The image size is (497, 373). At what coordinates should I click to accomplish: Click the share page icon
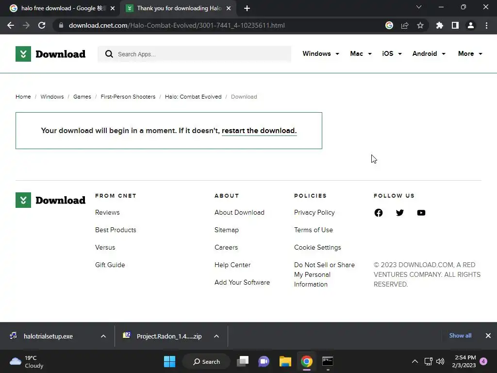pos(405,25)
